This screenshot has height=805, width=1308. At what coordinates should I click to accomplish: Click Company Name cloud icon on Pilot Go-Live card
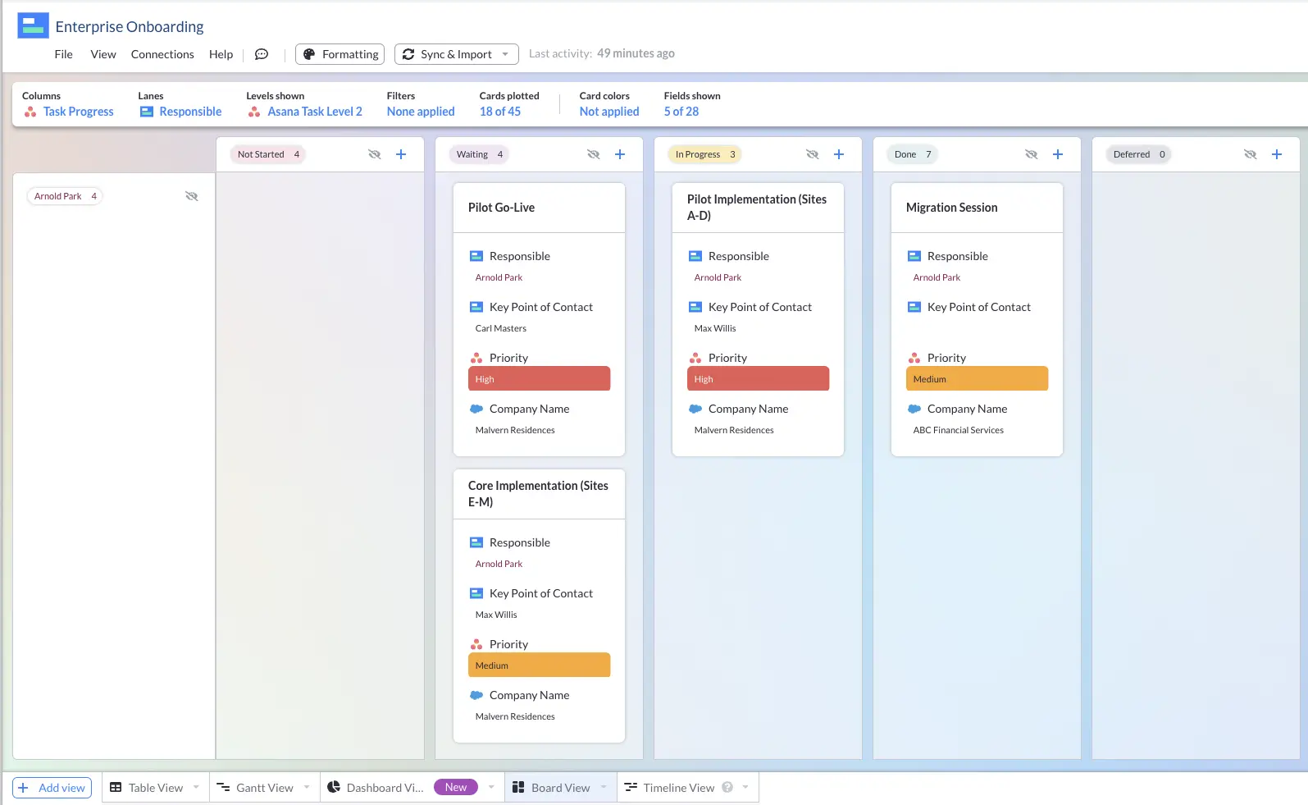[x=476, y=409]
